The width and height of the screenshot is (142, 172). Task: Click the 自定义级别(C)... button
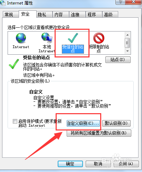tap(83, 124)
